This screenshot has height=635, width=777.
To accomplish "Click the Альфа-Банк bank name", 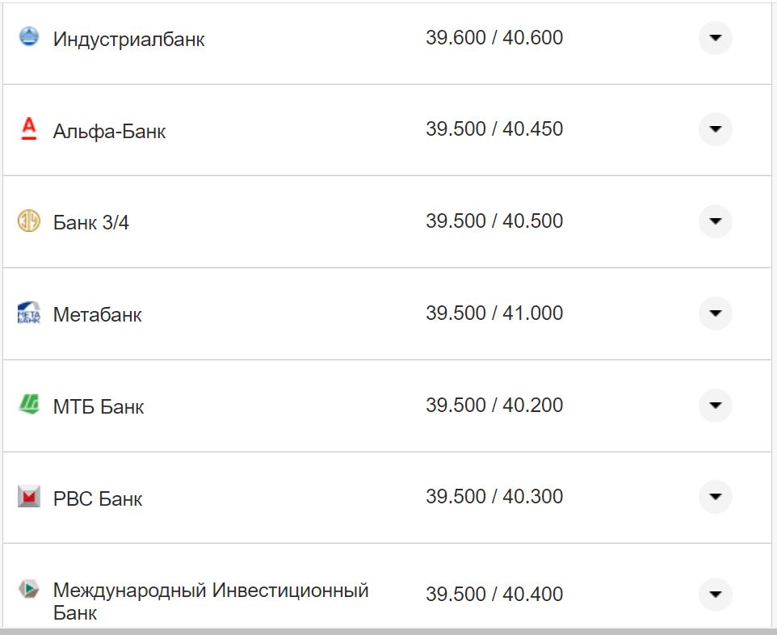I will pyautogui.click(x=109, y=130).
